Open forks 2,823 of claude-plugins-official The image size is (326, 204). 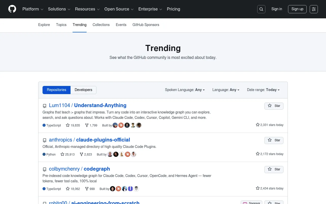[x=86, y=154]
